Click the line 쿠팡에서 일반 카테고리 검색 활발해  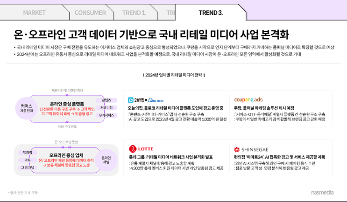click(x=279, y=119)
